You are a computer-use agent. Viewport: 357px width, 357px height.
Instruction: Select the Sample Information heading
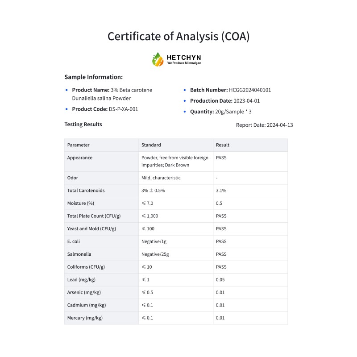coord(93,77)
